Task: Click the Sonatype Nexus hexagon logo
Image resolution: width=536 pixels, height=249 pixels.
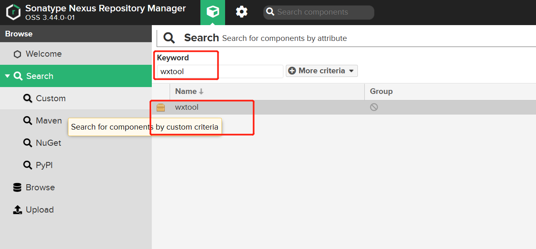Action: [x=13, y=13]
